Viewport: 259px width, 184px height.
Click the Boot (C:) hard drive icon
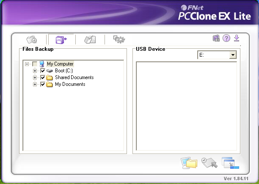(50, 71)
